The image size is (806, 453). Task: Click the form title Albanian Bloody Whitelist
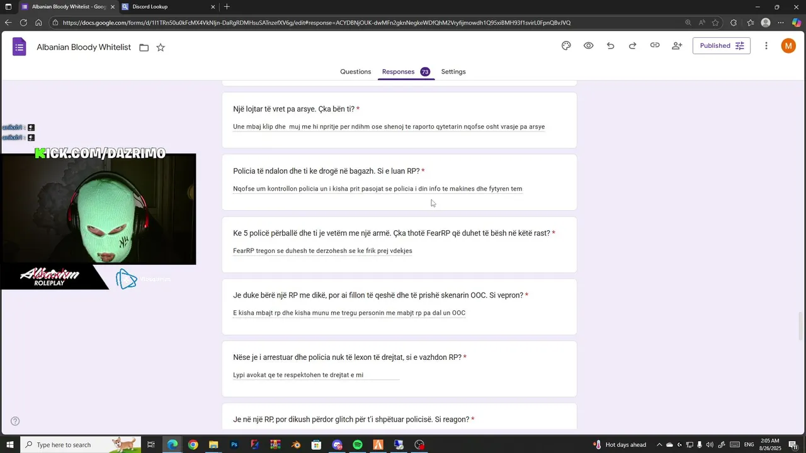click(84, 47)
